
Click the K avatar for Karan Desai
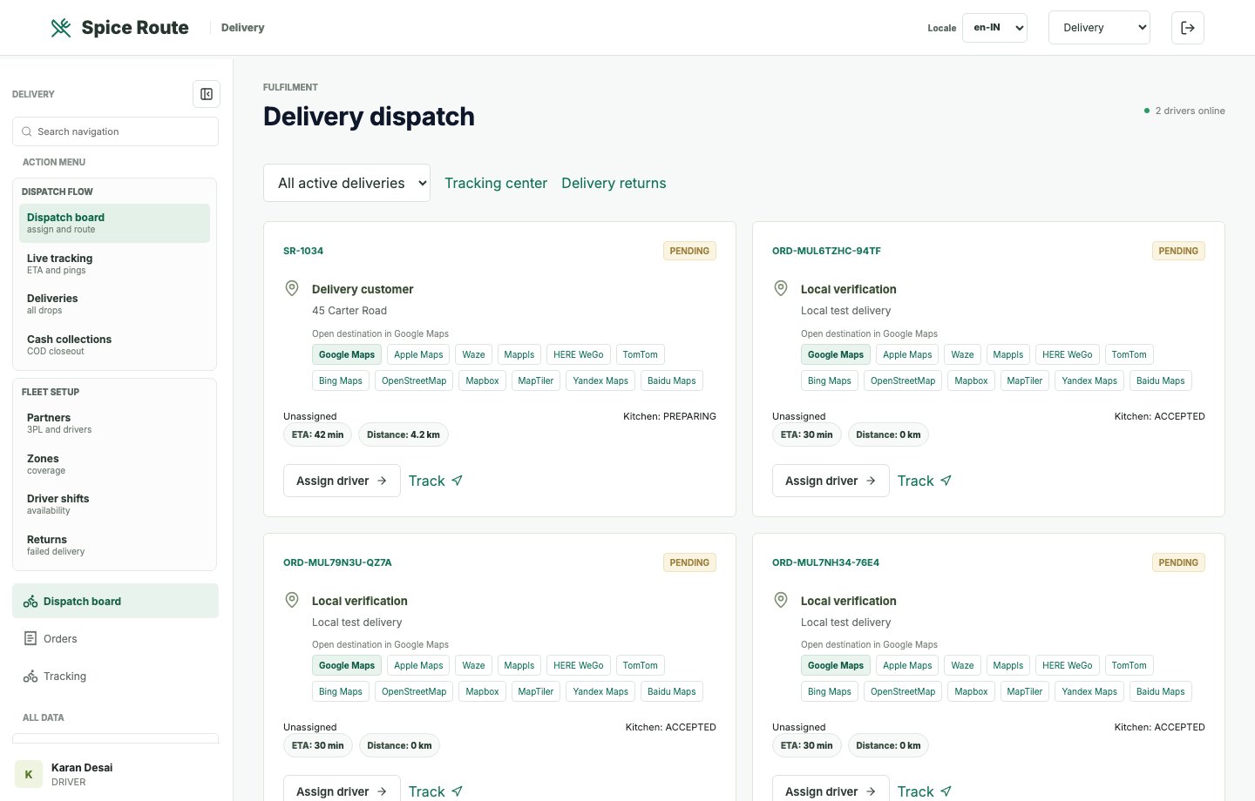pos(29,774)
